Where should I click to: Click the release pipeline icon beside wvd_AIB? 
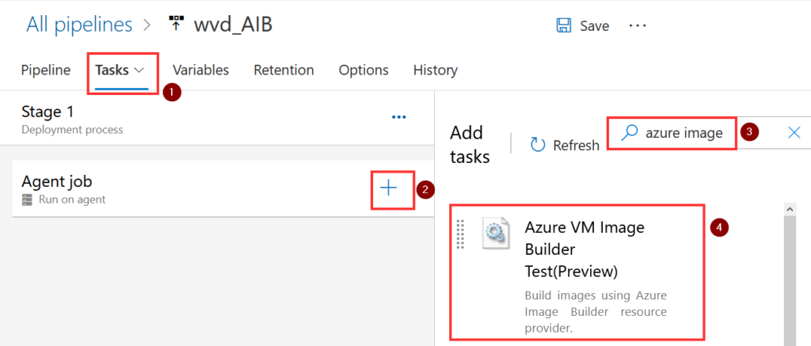176,24
